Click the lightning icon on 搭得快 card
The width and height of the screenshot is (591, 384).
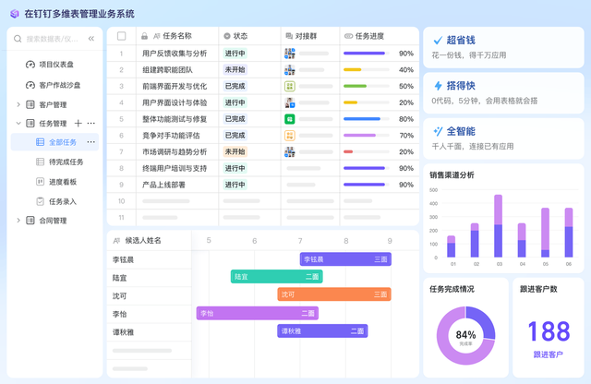438,86
